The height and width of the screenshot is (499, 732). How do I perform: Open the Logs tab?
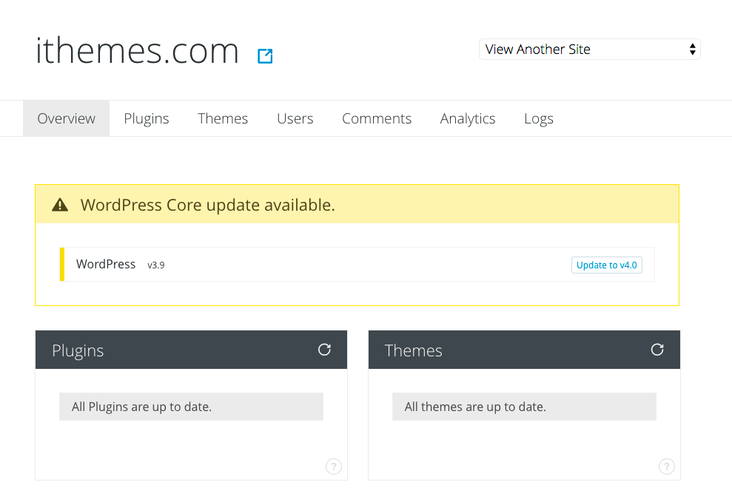[539, 118]
